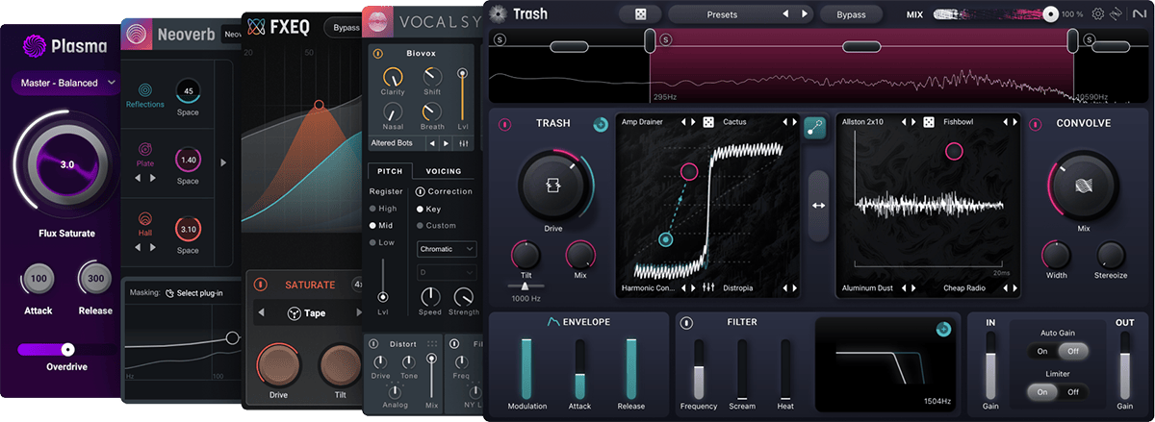Click the Filter Frequency slider
Screen dimensions: 1155x422
pyautogui.click(x=698, y=368)
